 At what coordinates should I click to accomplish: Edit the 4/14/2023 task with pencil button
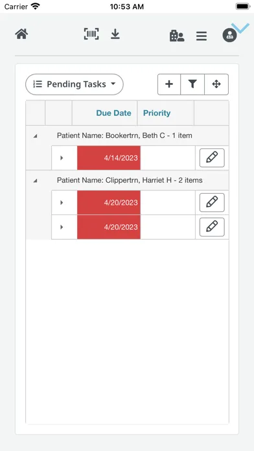[x=212, y=158]
